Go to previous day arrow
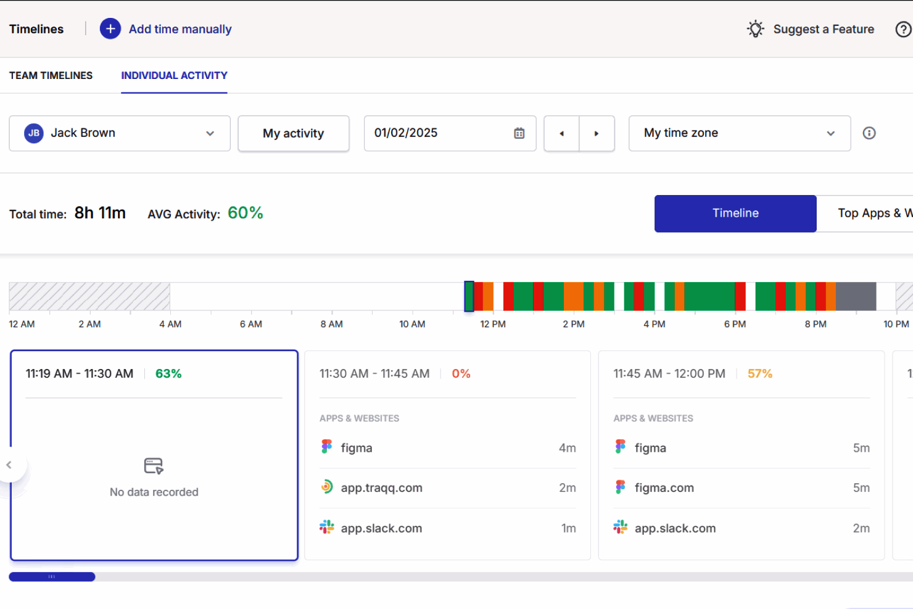The width and height of the screenshot is (913, 609). (x=561, y=133)
